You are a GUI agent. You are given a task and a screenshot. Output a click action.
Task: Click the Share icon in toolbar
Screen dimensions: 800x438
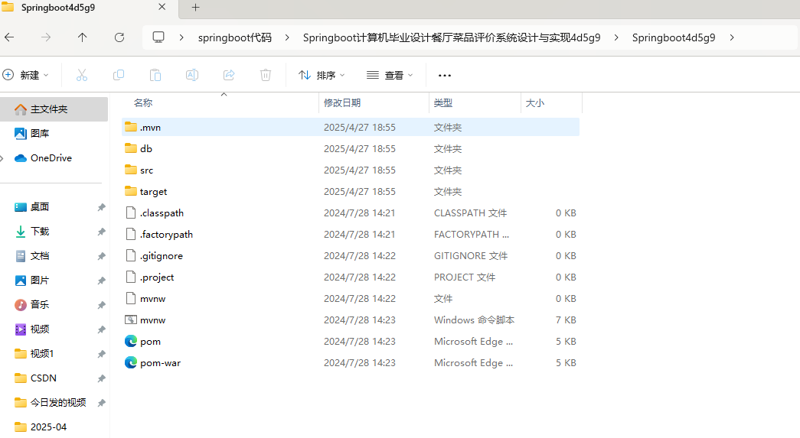229,76
